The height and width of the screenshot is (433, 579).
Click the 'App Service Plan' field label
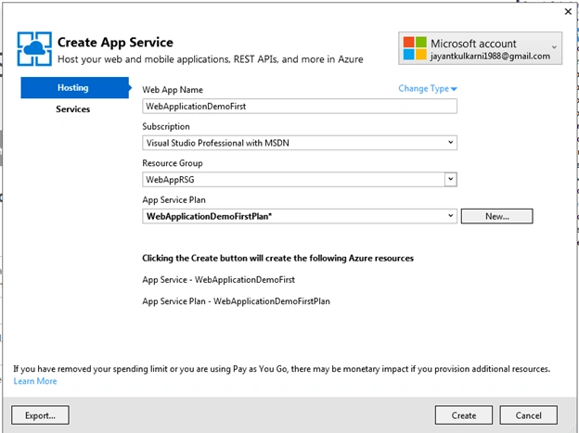coord(174,199)
